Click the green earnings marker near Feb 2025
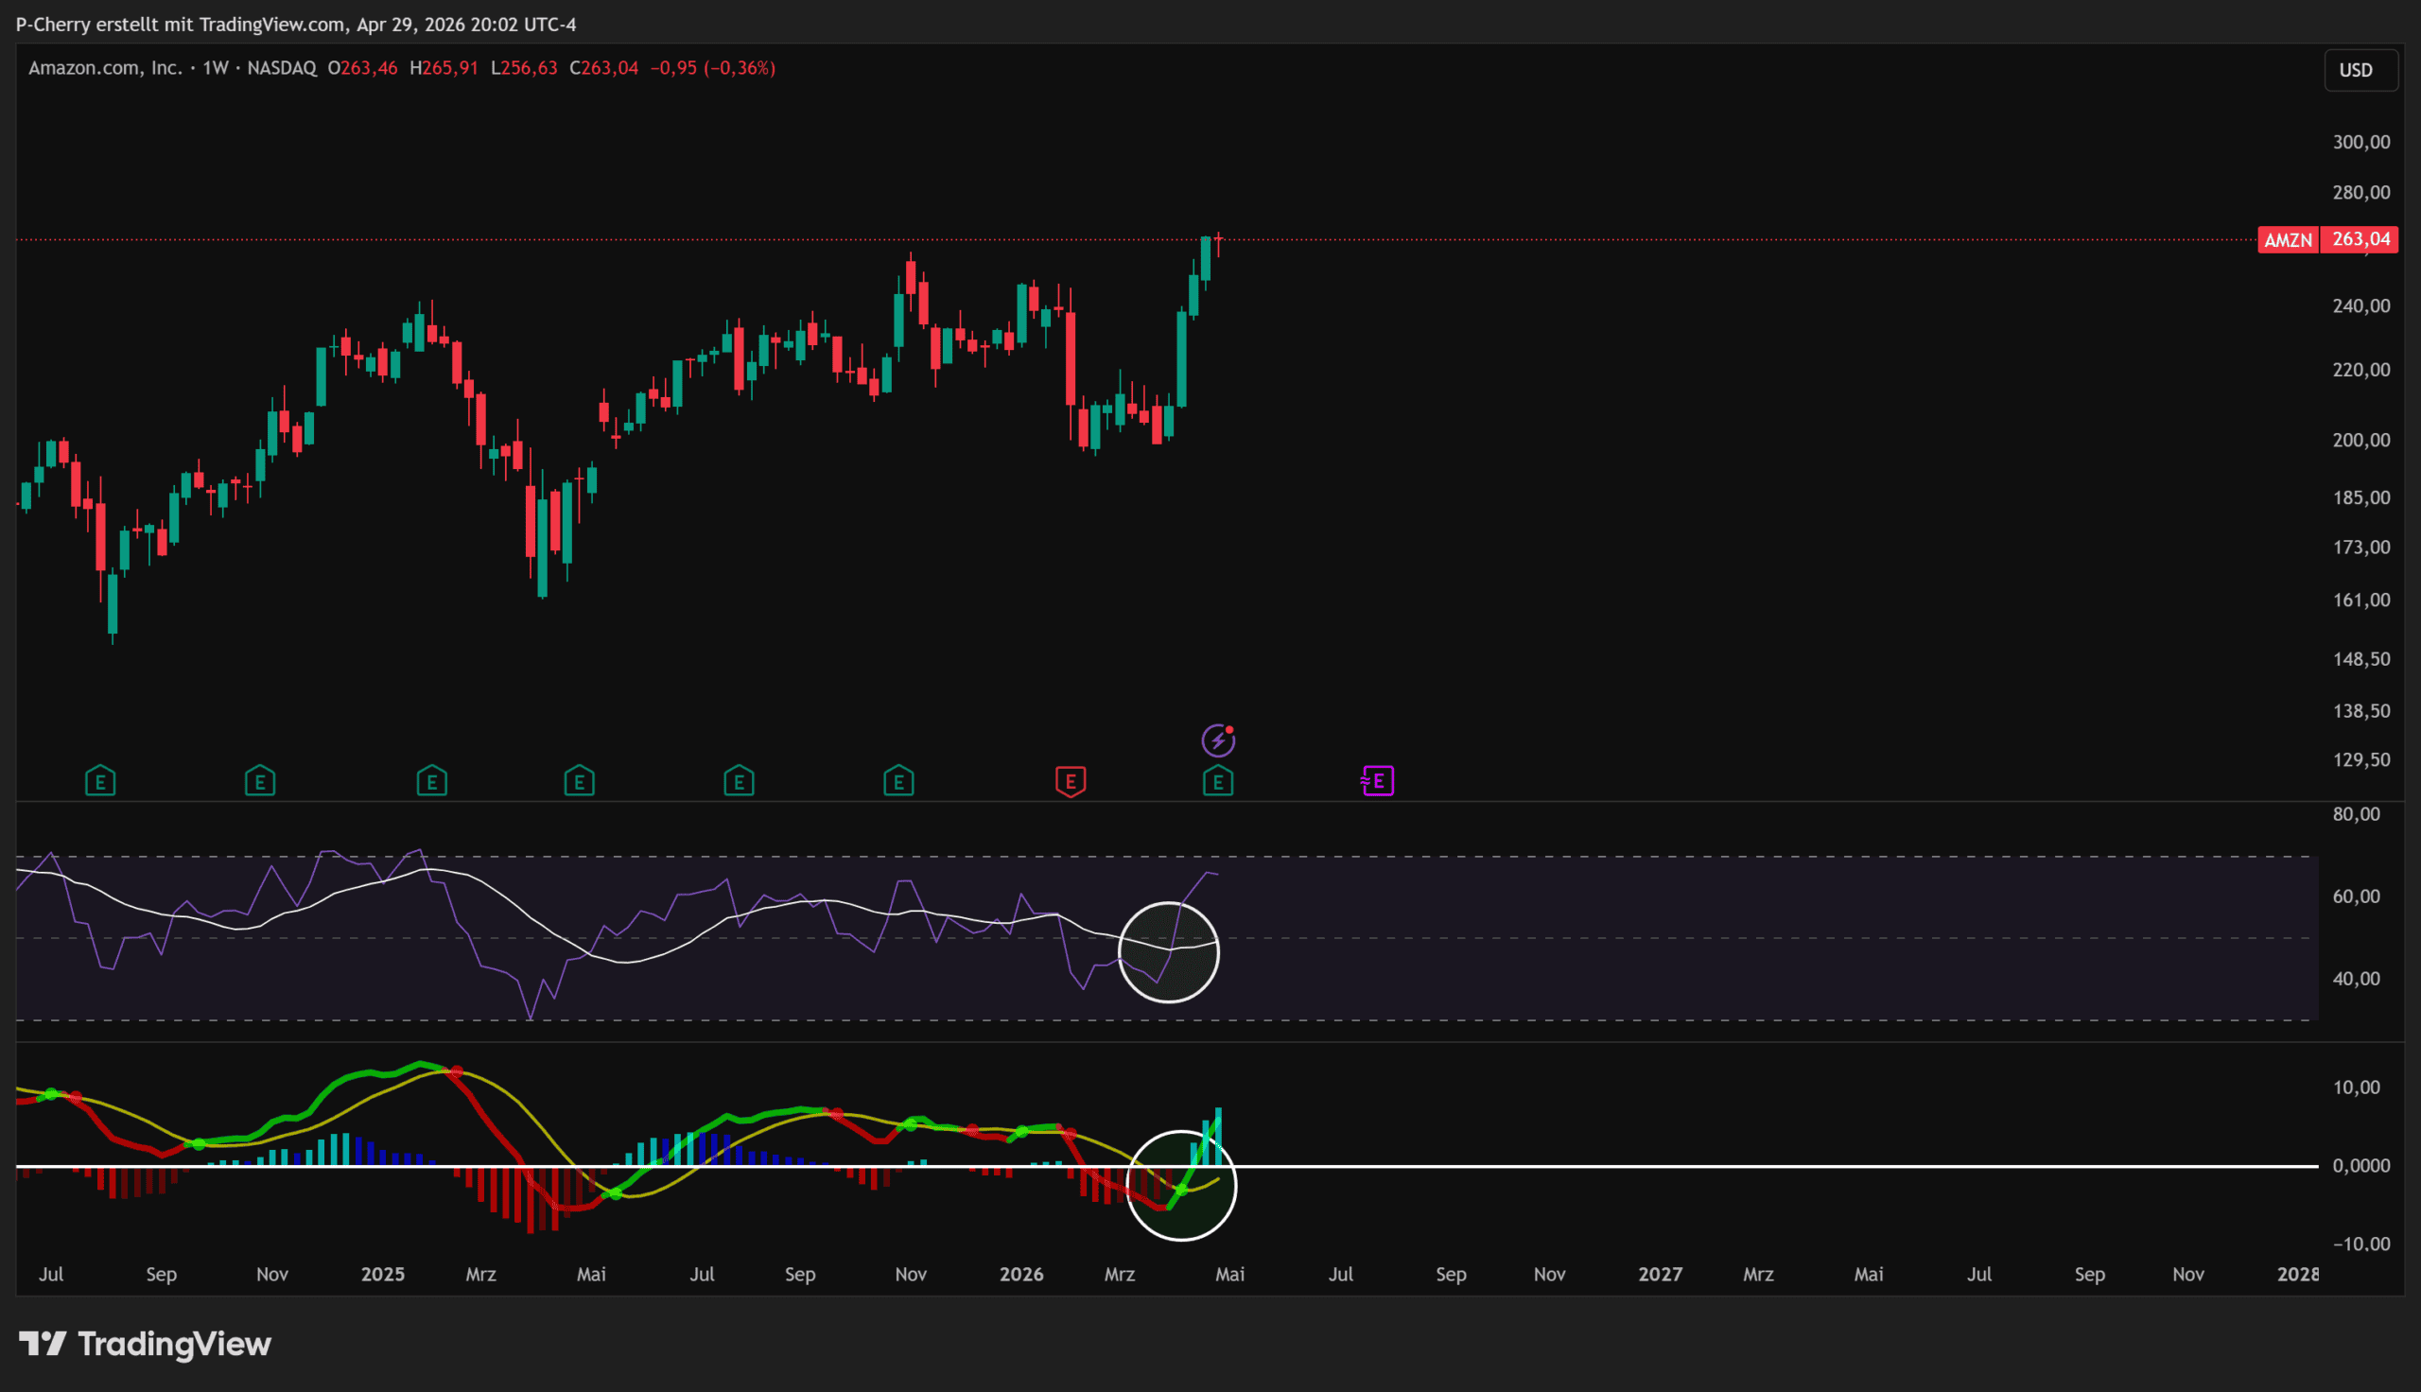 tap(432, 781)
